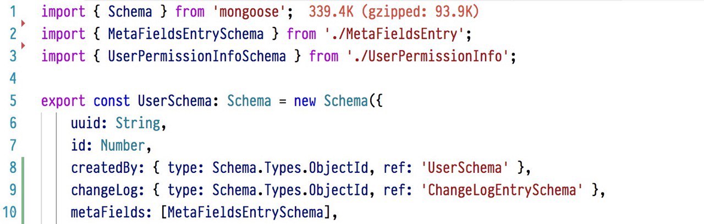Click the red deleted-lines marker below line 2
Viewport: 704px width, 224px height.
pyautogui.click(x=23, y=46)
